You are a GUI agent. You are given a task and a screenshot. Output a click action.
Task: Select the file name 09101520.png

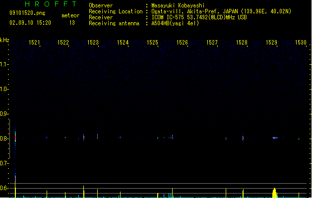point(27,13)
